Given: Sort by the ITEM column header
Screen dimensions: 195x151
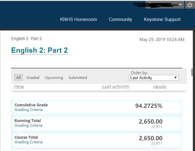Looking at the screenshot, I should tap(19, 87).
